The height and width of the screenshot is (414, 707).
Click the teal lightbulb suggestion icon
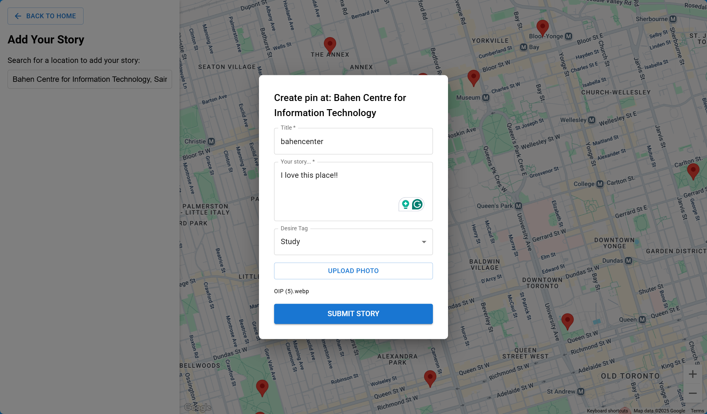(x=405, y=204)
